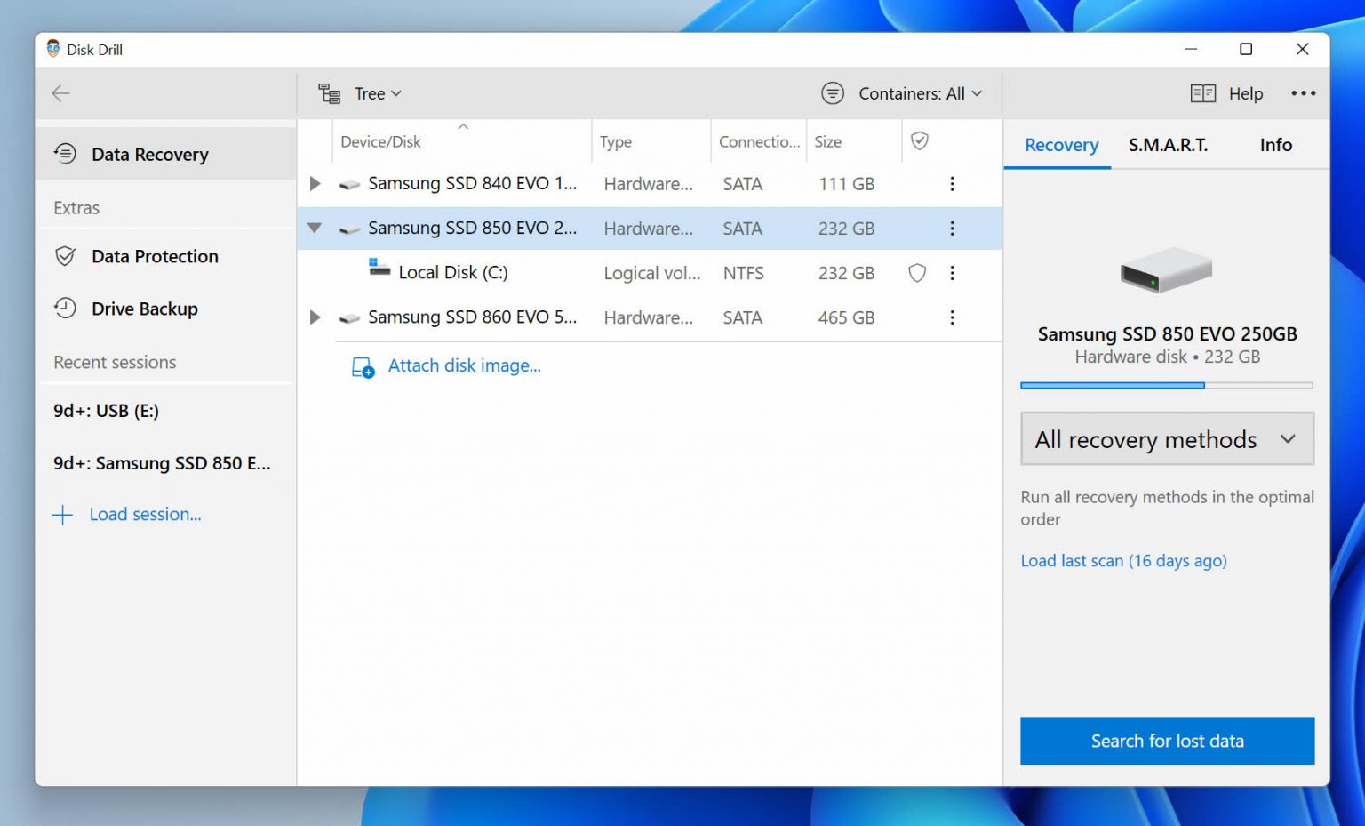This screenshot has width=1365, height=826.
Task: Switch to the Info tab
Action: pos(1275,145)
